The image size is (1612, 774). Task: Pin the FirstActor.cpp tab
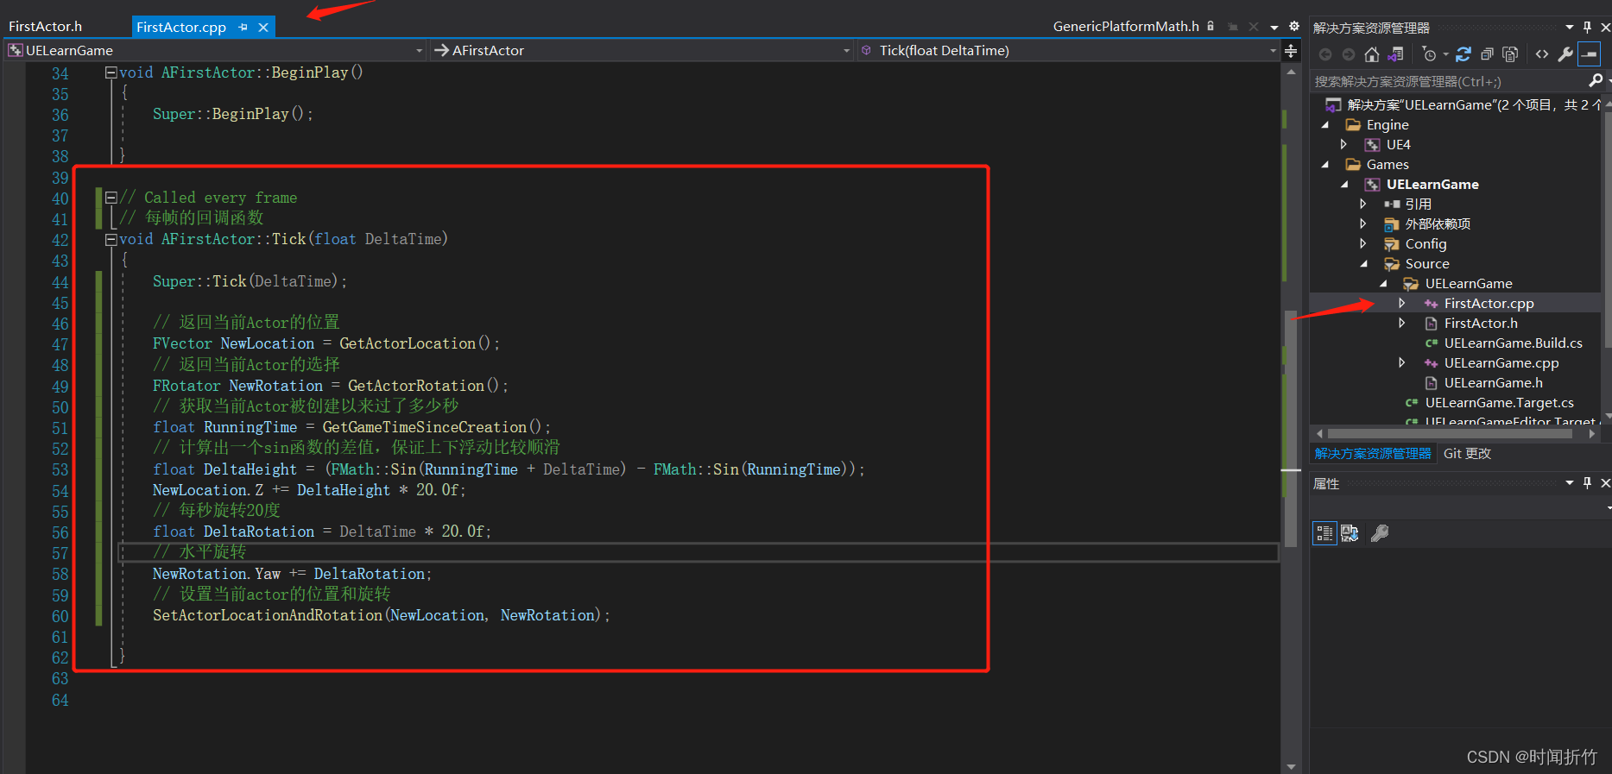point(243,28)
